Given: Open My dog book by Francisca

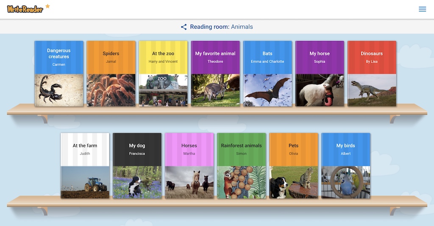Looking at the screenshot, I should coord(137,166).
